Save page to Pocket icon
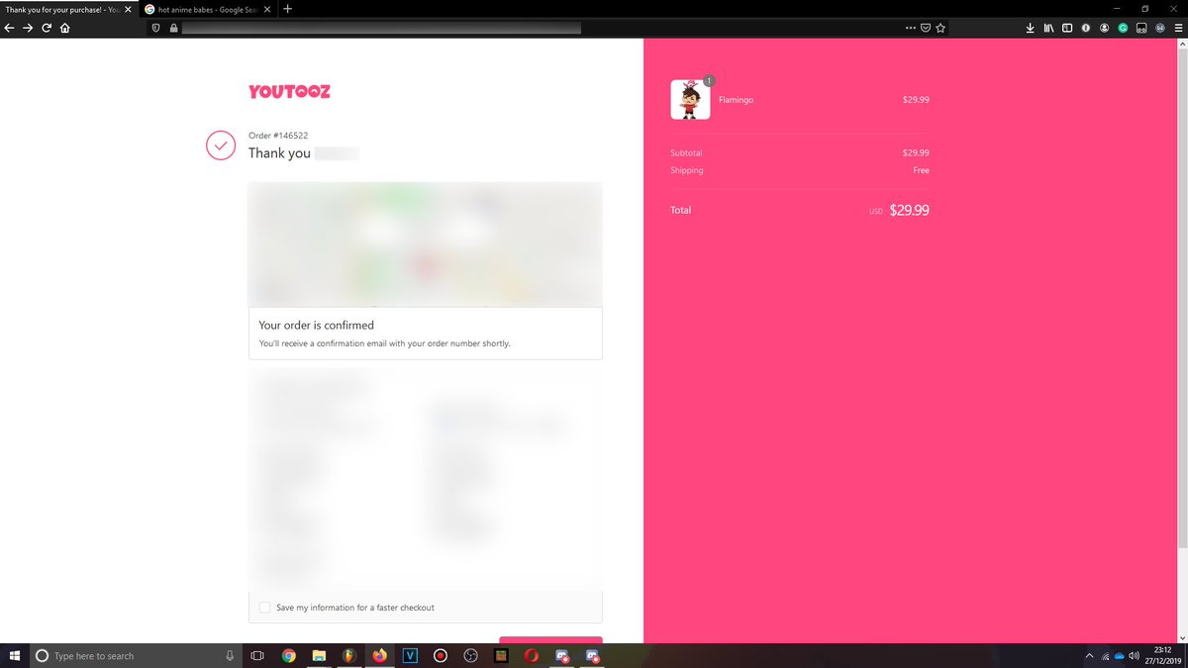This screenshot has height=668, width=1188. tap(925, 28)
